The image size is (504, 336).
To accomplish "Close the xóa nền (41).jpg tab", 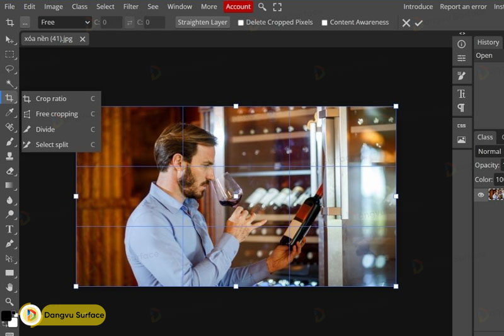I will pos(83,39).
